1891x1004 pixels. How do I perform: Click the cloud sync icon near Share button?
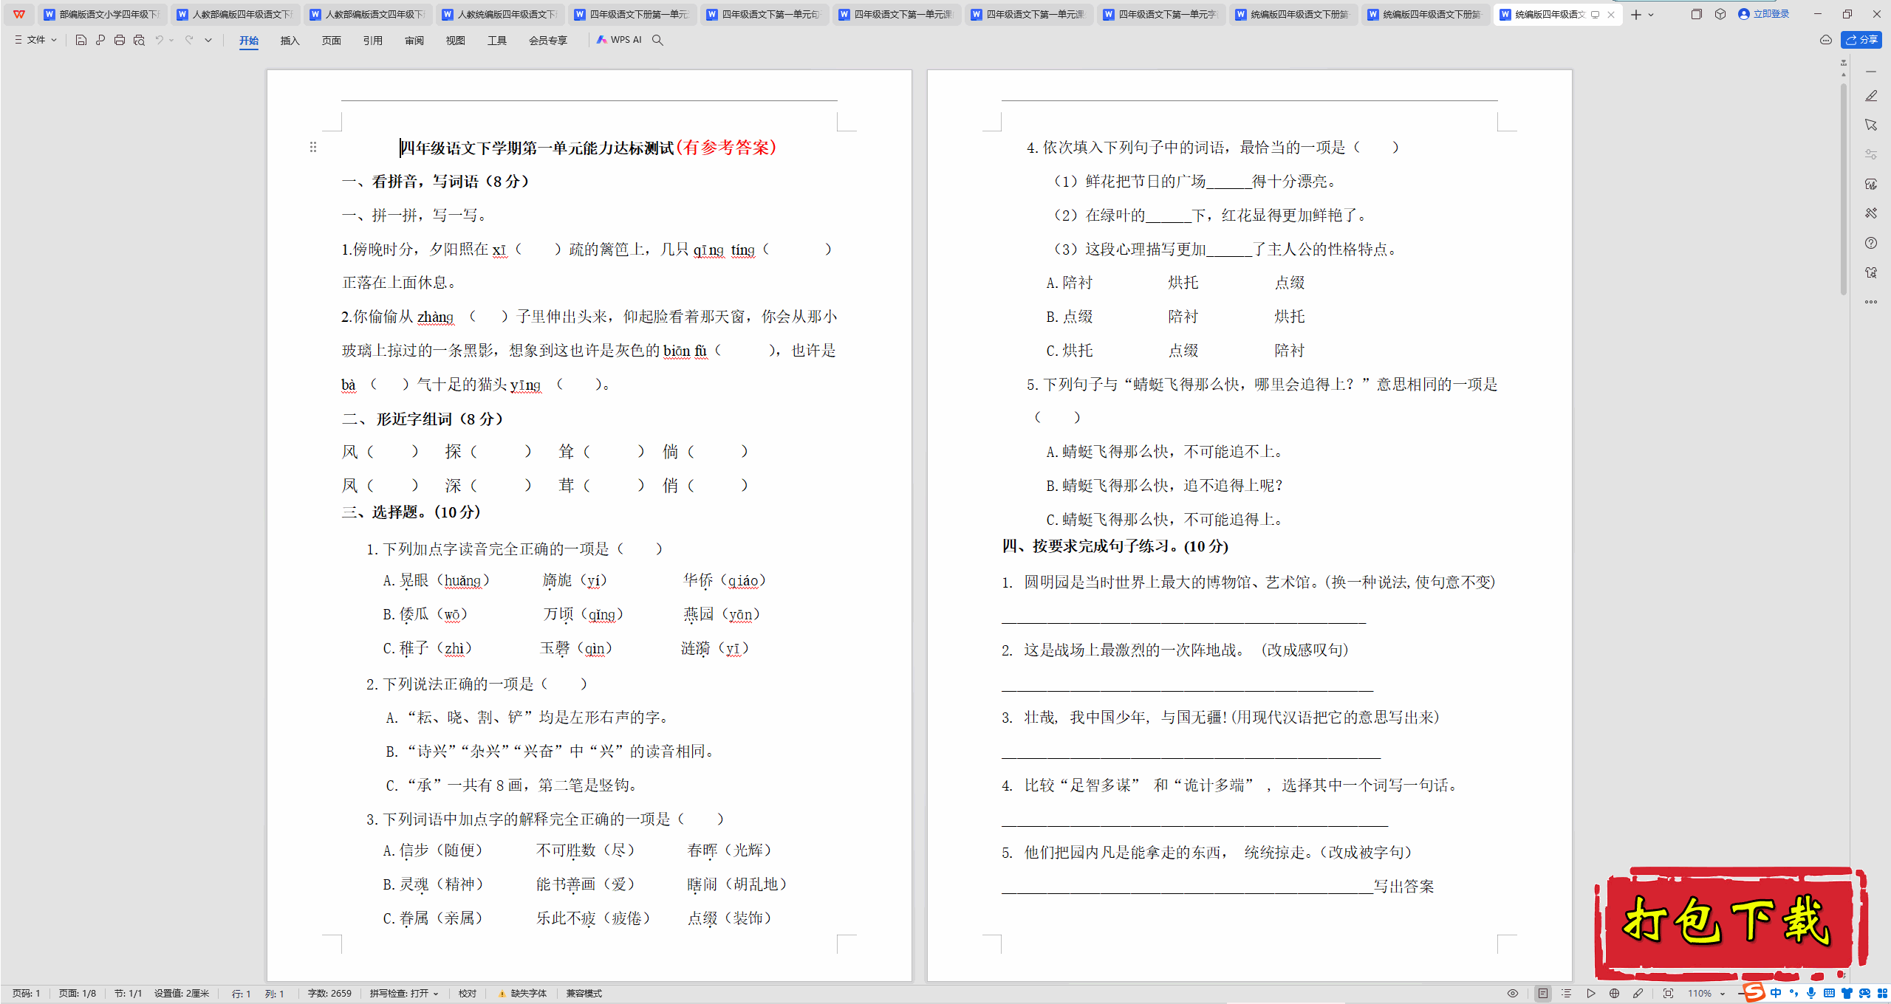pyautogui.click(x=1826, y=40)
